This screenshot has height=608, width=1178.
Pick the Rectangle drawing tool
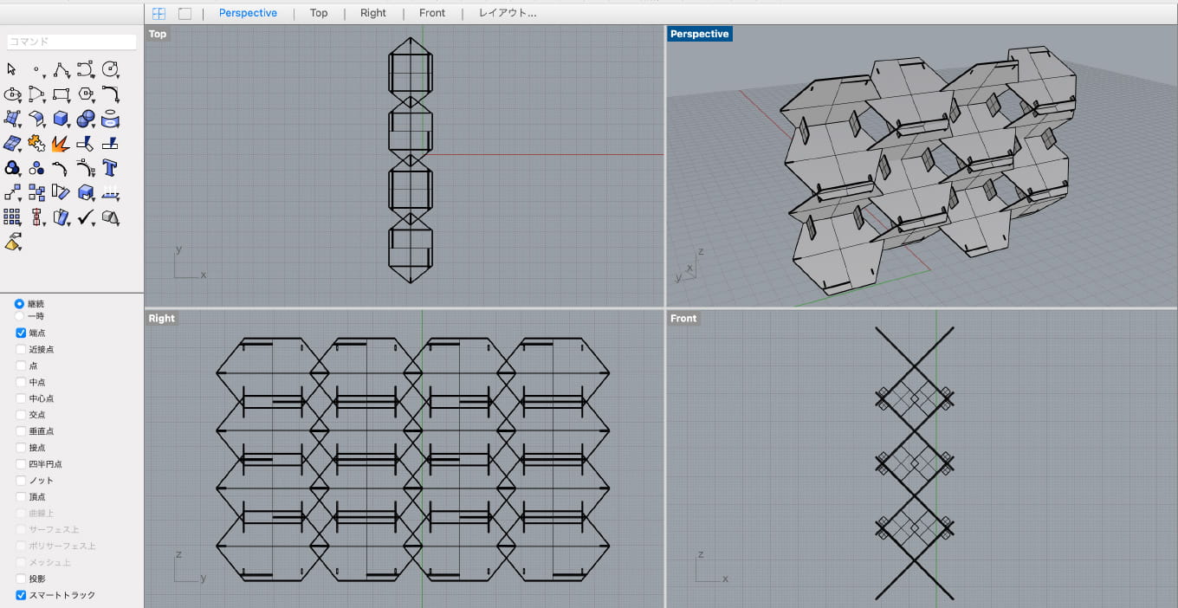[61, 94]
